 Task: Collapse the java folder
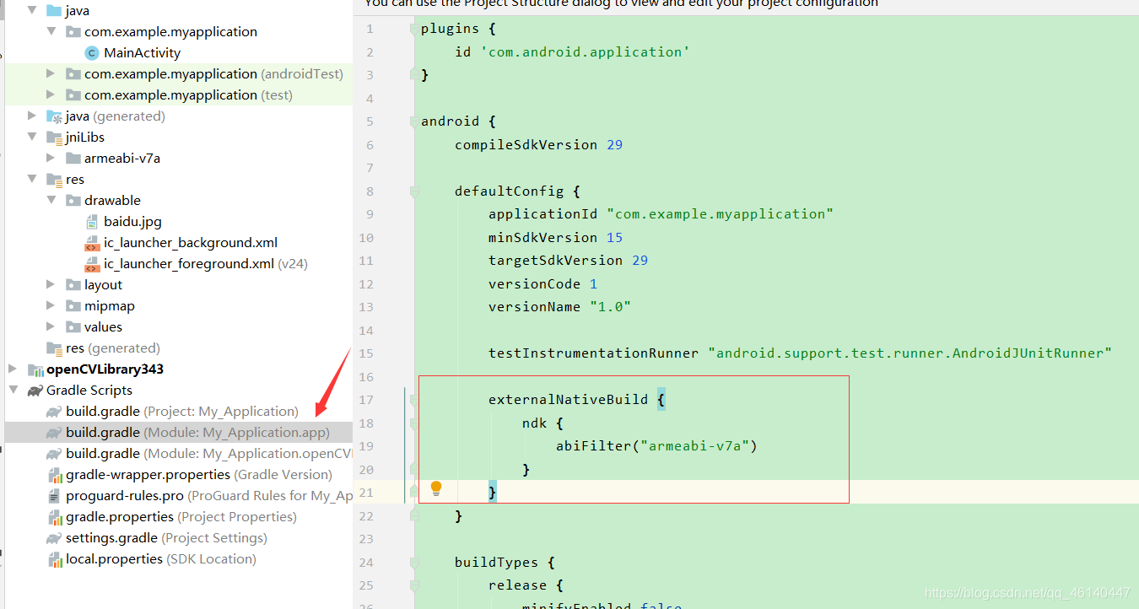coord(32,10)
